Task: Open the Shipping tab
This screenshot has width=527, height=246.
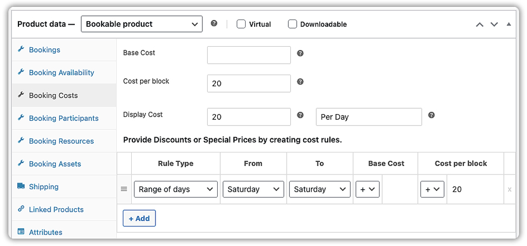Action: coord(64,187)
